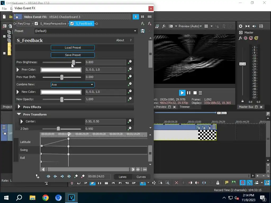Jump to the last keyframe
Screen dimensions: 271x203
69,176
